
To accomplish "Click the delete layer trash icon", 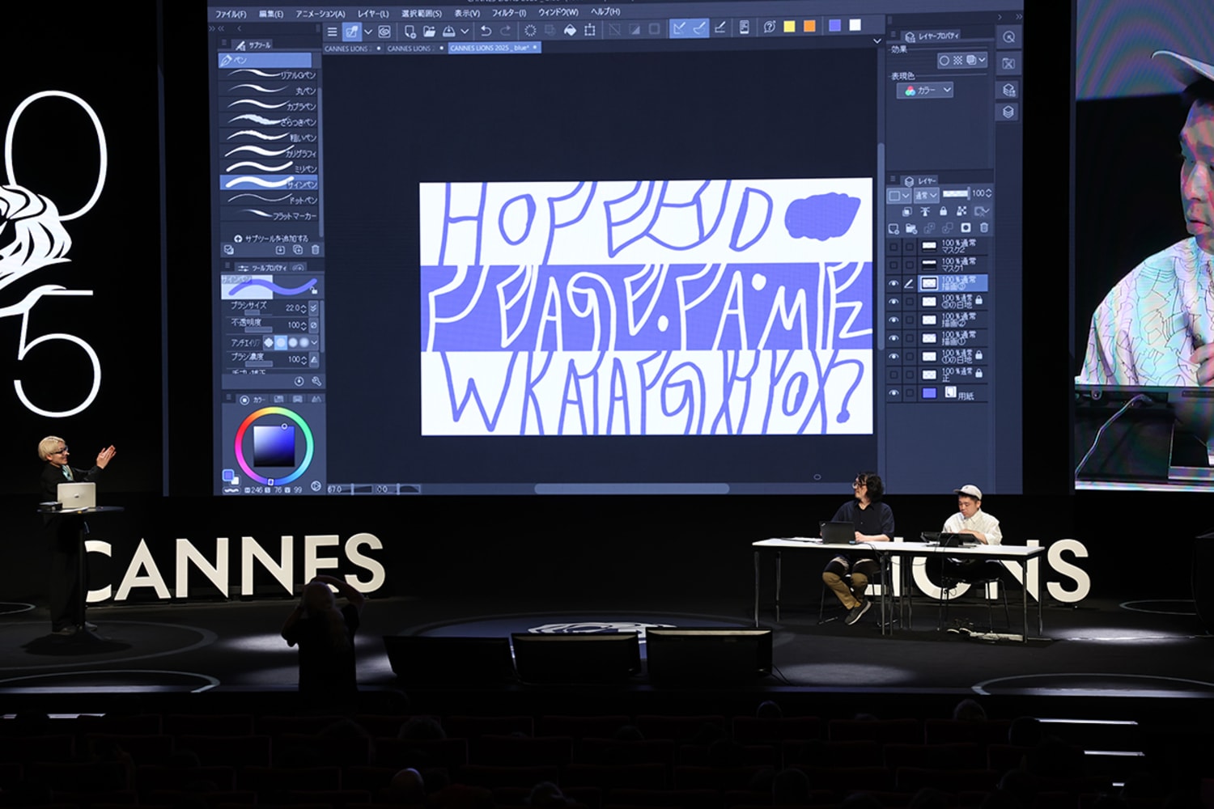I will point(984,228).
